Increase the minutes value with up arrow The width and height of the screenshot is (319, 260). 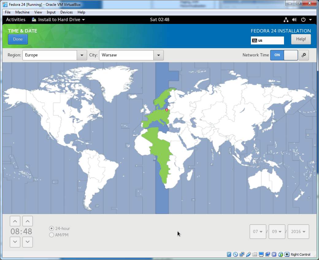pos(28,221)
